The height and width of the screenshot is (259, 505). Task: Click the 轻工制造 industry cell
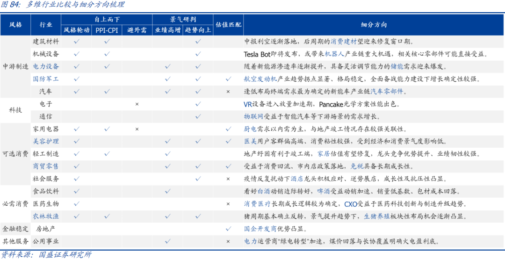tap(46, 154)
